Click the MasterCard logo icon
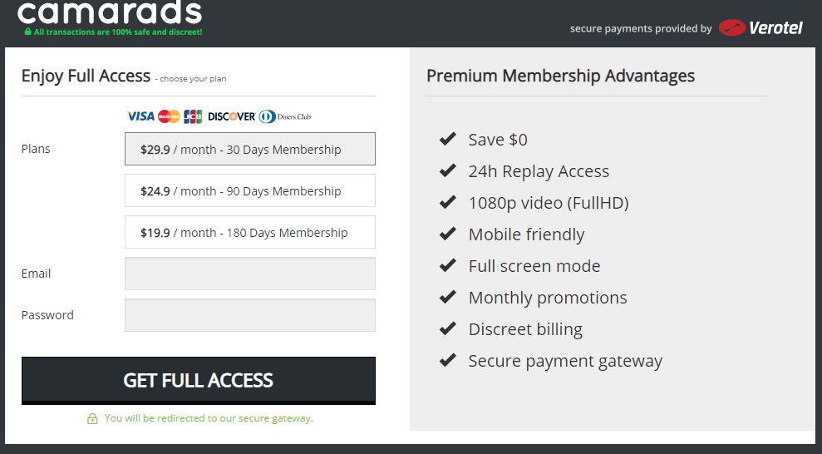Image resolution: width=822 pixels, height=454 pixels. (169, 116)
